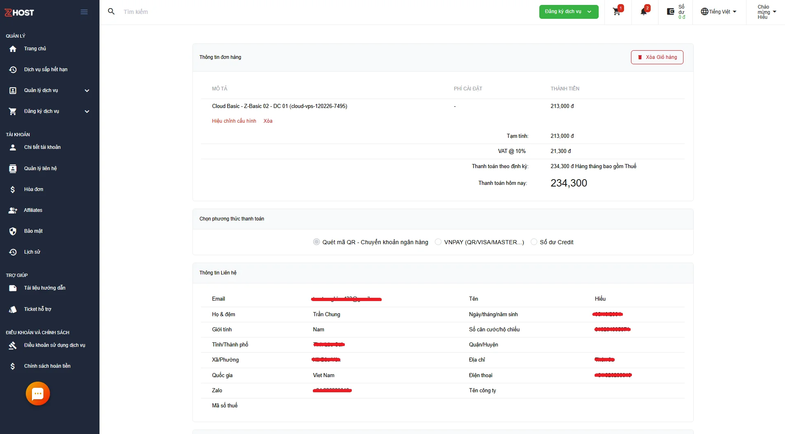Open the Chào mừng Hiếu user menu
The image size is (785, 434).
[767, 12]
